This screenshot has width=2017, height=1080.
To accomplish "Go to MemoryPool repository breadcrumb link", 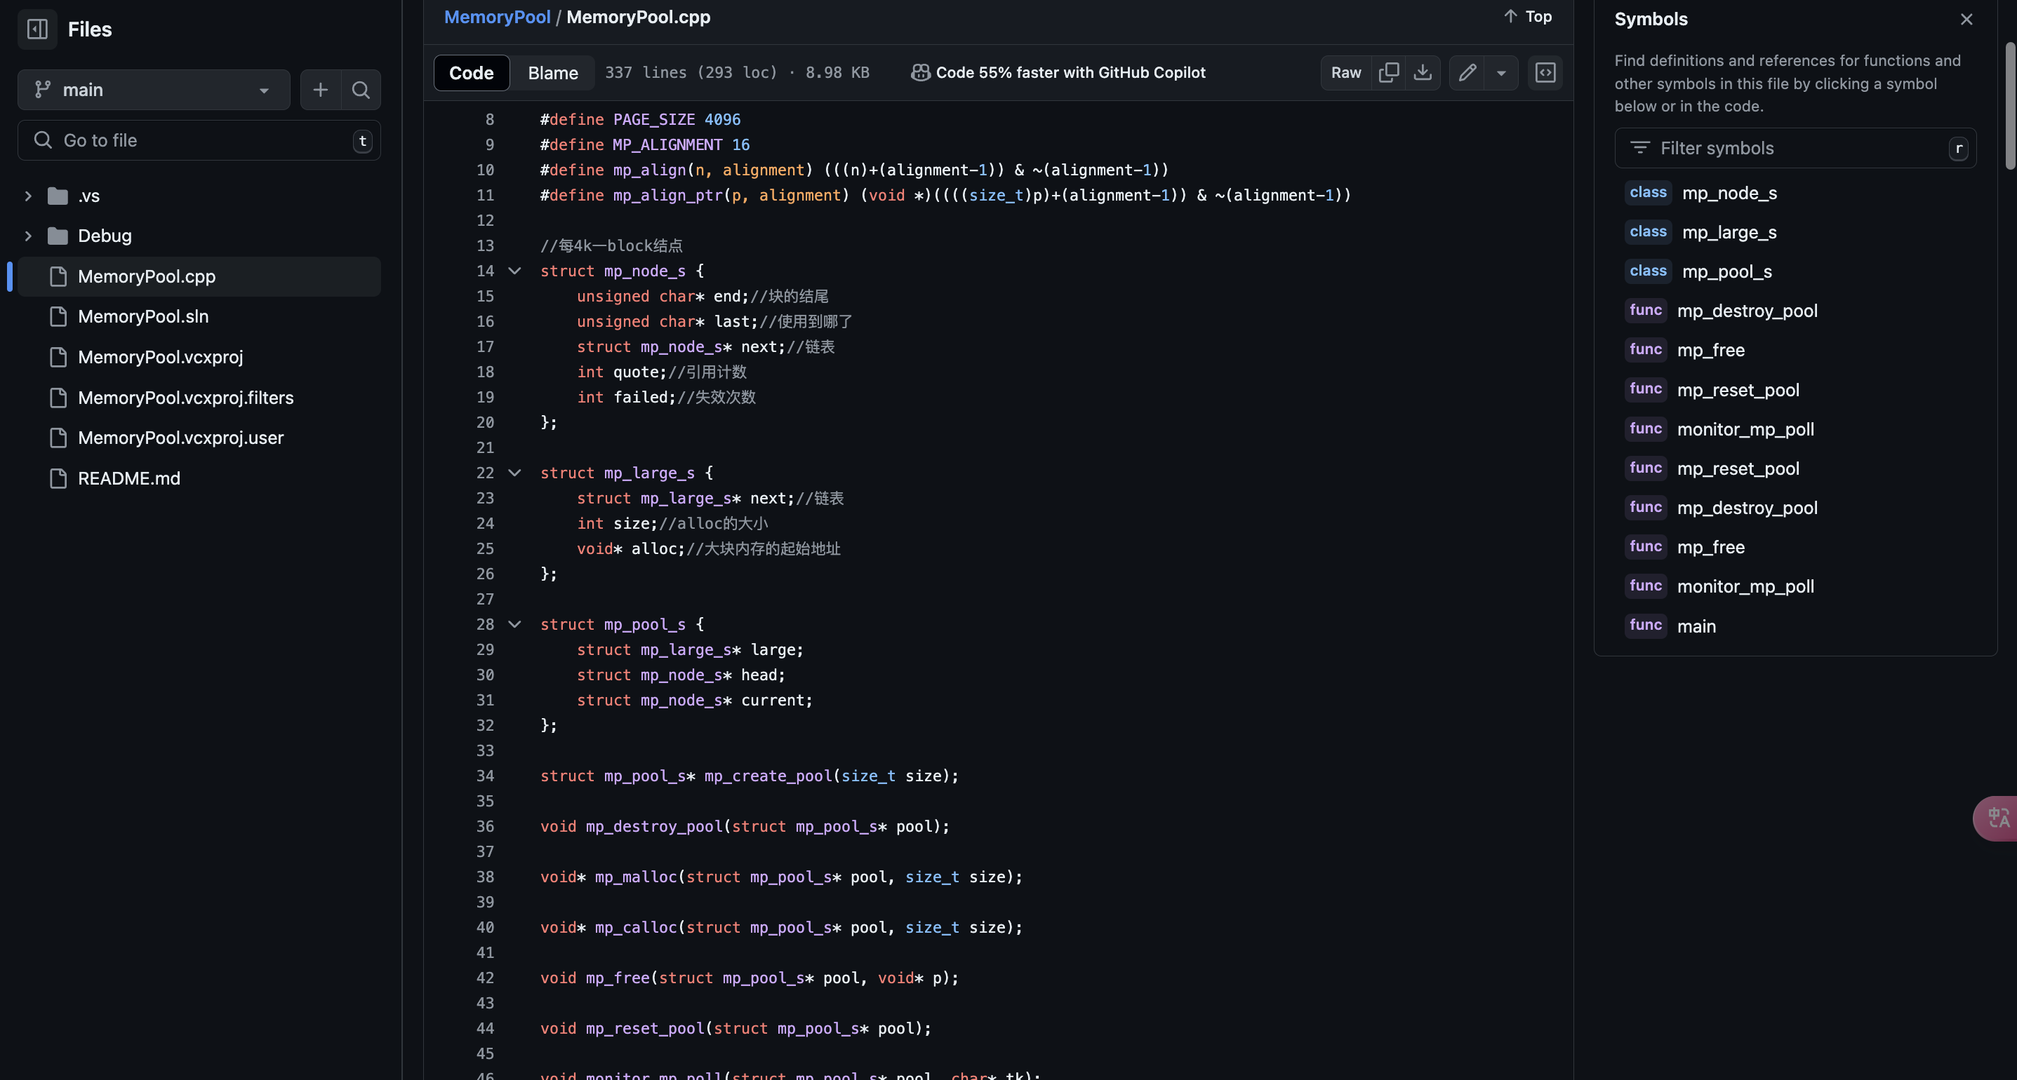I will (497, 16).
